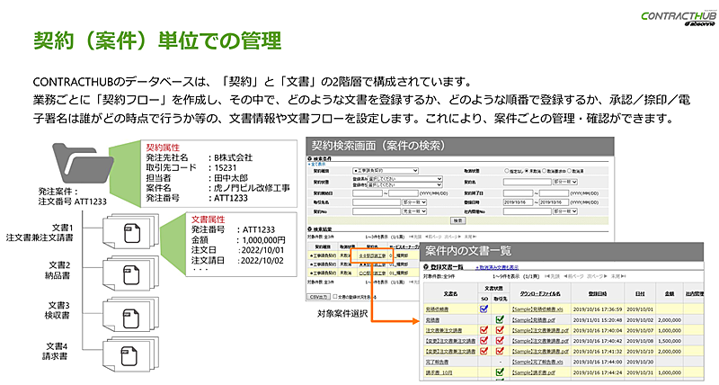Select 取消済 radio for 取消状態
Screen dimensions: 719x385
570,171
